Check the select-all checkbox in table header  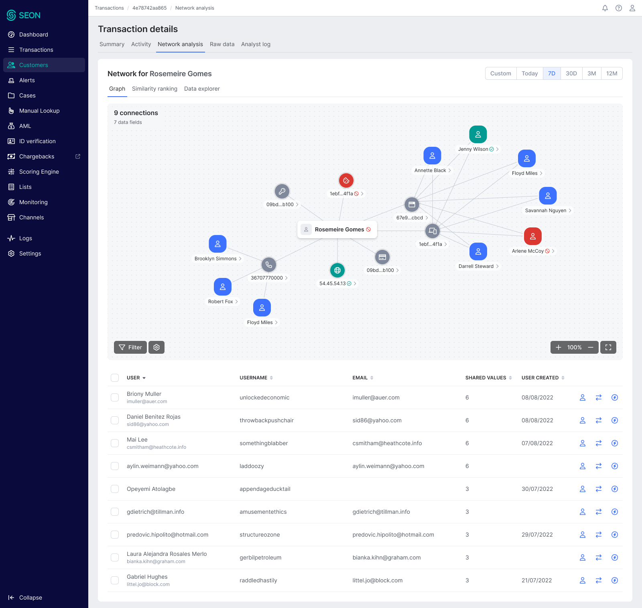[115, 378]
